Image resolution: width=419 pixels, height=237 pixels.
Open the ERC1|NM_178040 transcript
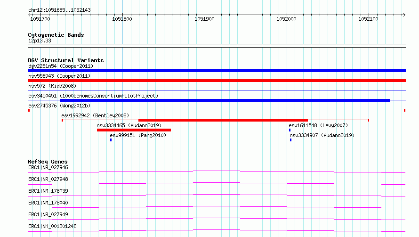pos(48,203)
